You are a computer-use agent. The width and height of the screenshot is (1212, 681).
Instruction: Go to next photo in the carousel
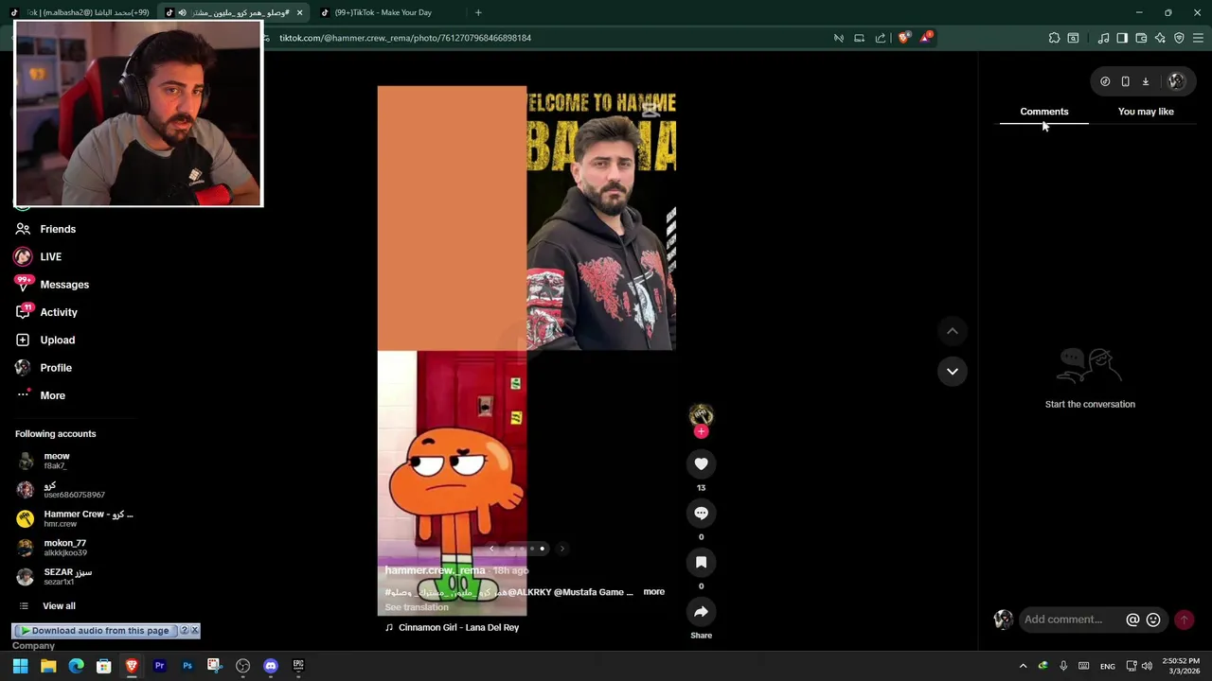[562, 549]
